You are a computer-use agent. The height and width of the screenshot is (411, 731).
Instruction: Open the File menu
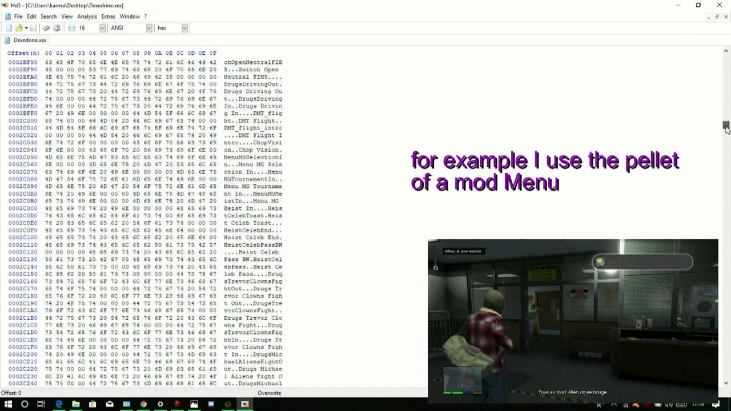click(18, 17)
